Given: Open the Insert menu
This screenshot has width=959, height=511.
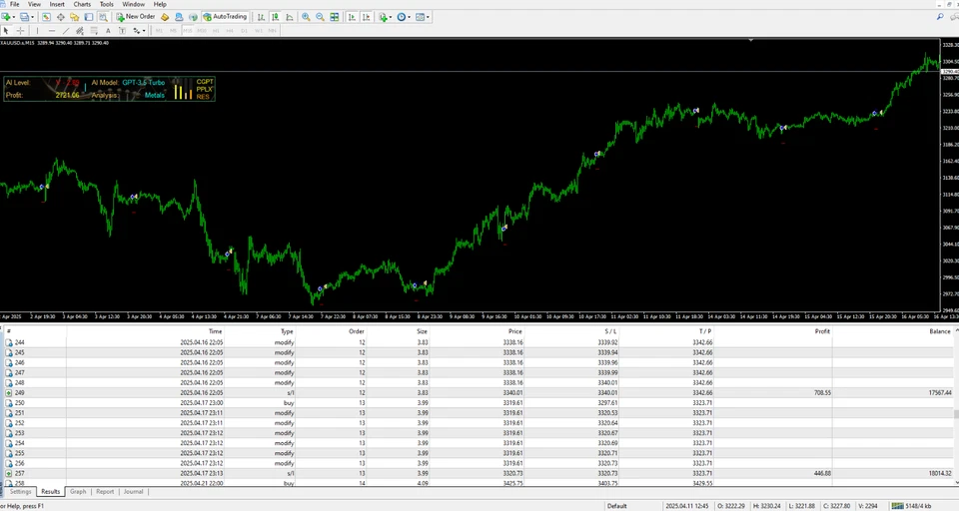Looking at the screenshot, I should click(57, 4).
